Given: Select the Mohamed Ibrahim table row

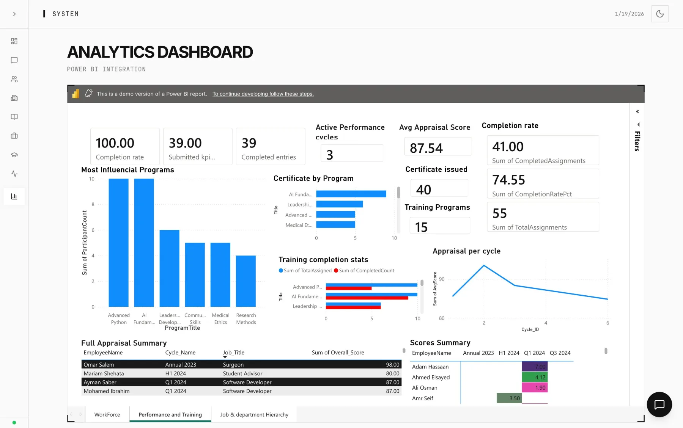Looking at the screenshot, I should point(241,391).
